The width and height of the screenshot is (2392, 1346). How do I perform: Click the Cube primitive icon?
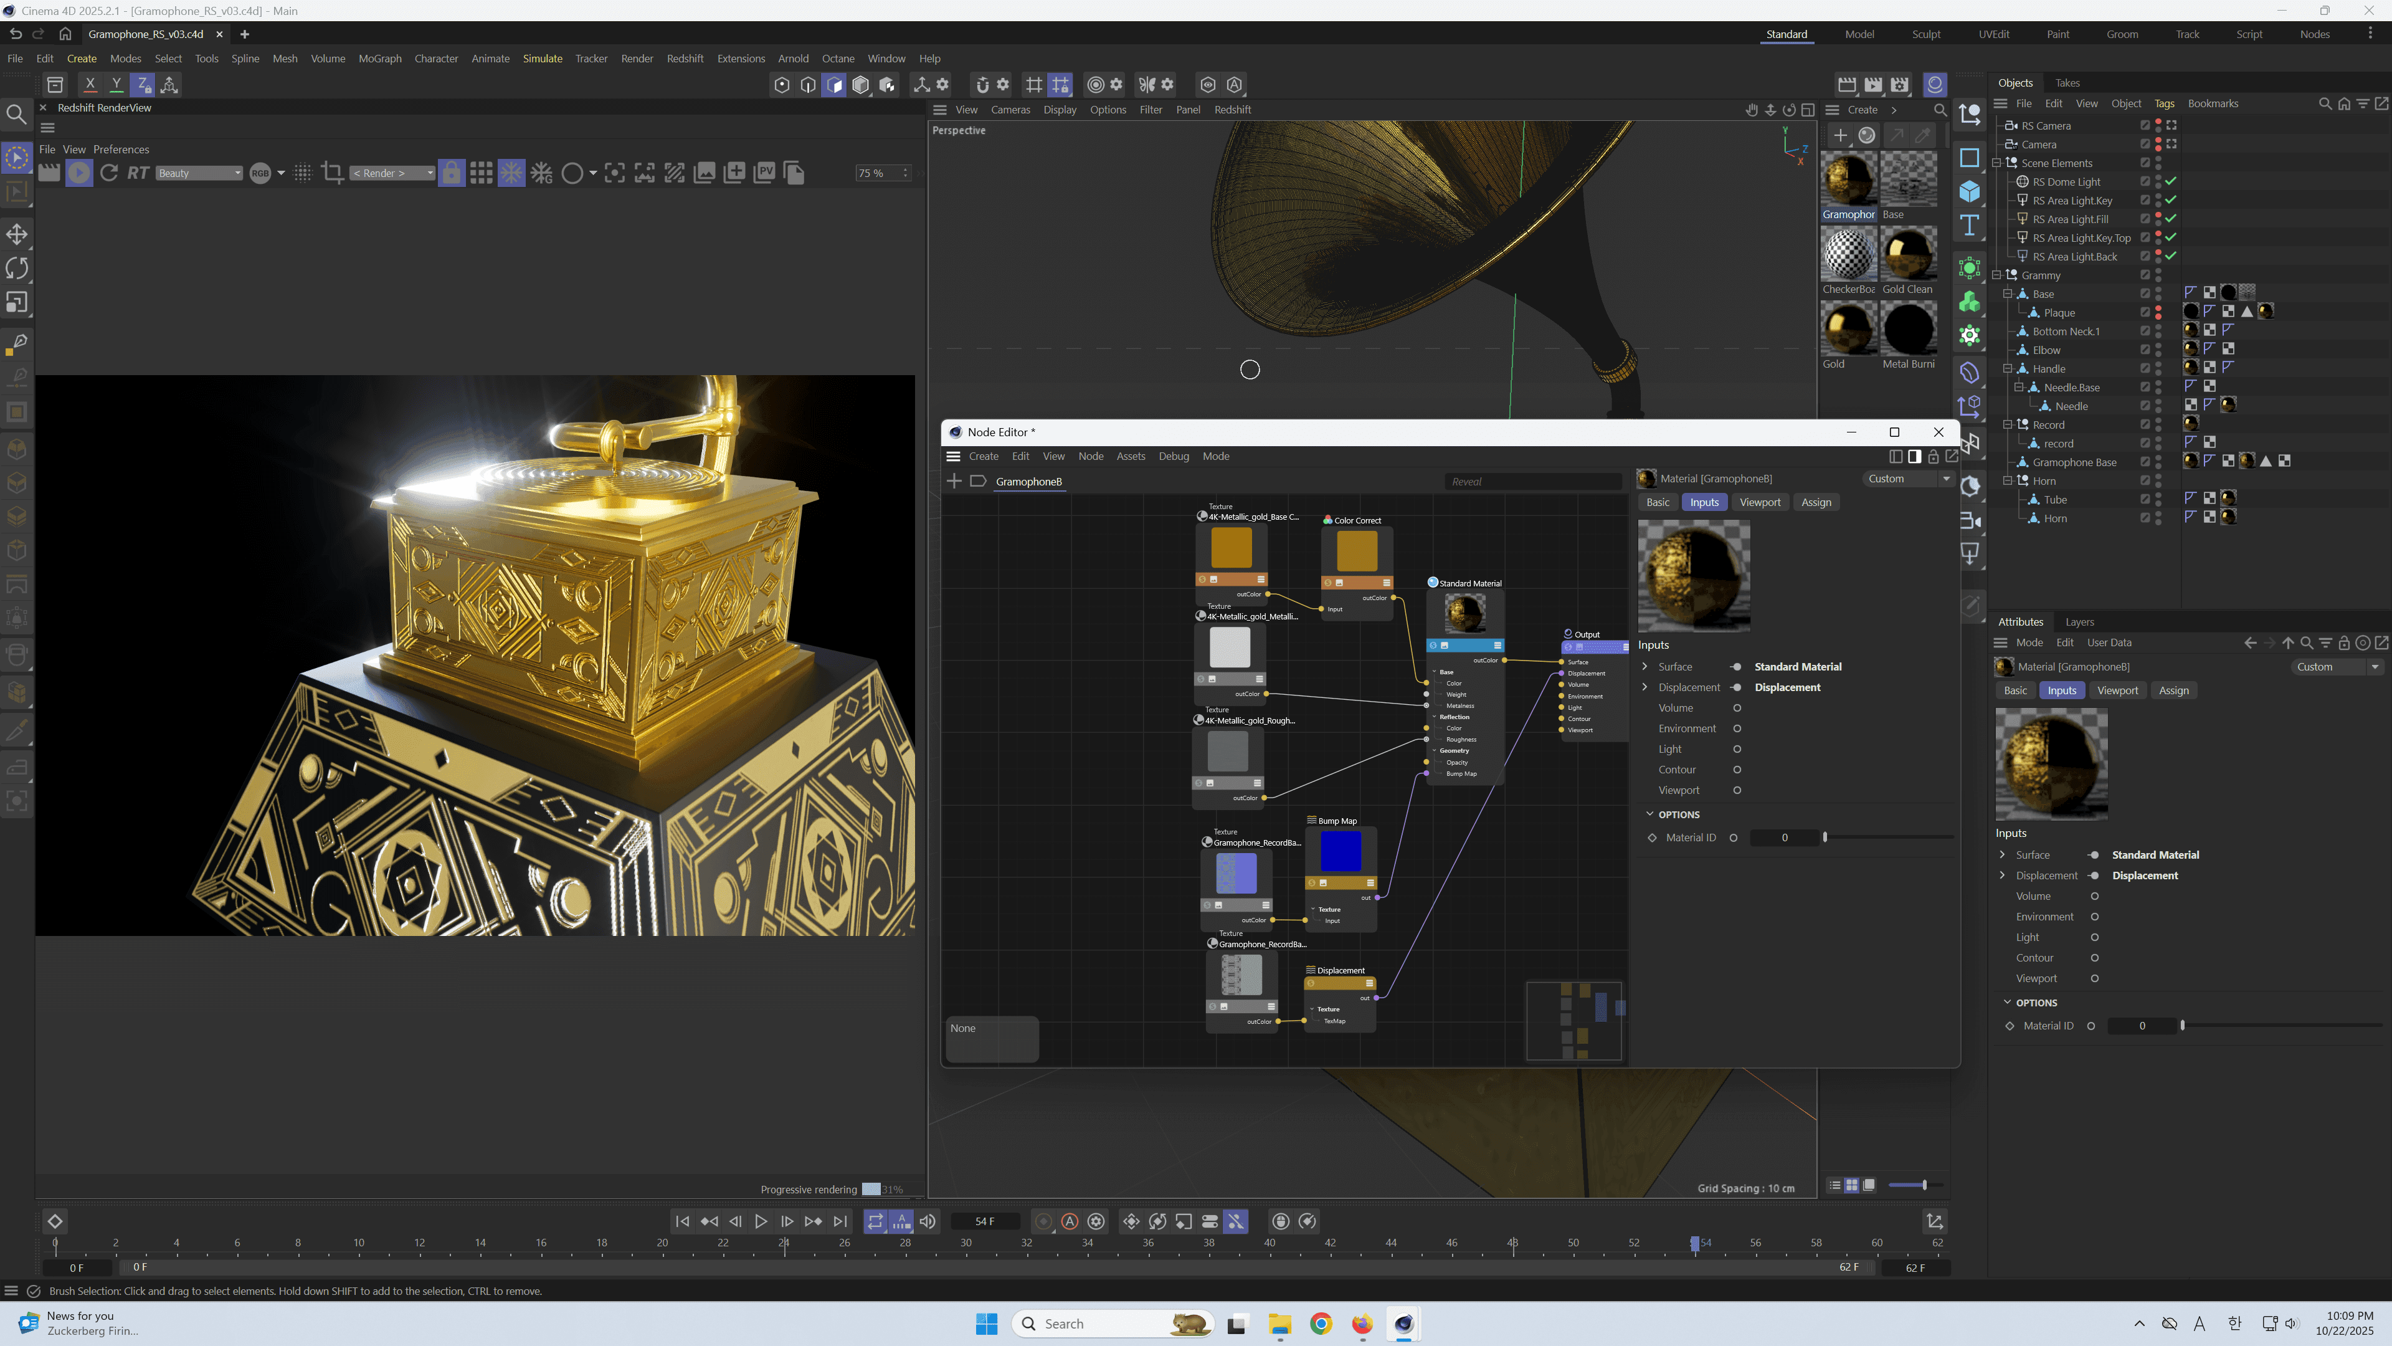click(1970, 191)
